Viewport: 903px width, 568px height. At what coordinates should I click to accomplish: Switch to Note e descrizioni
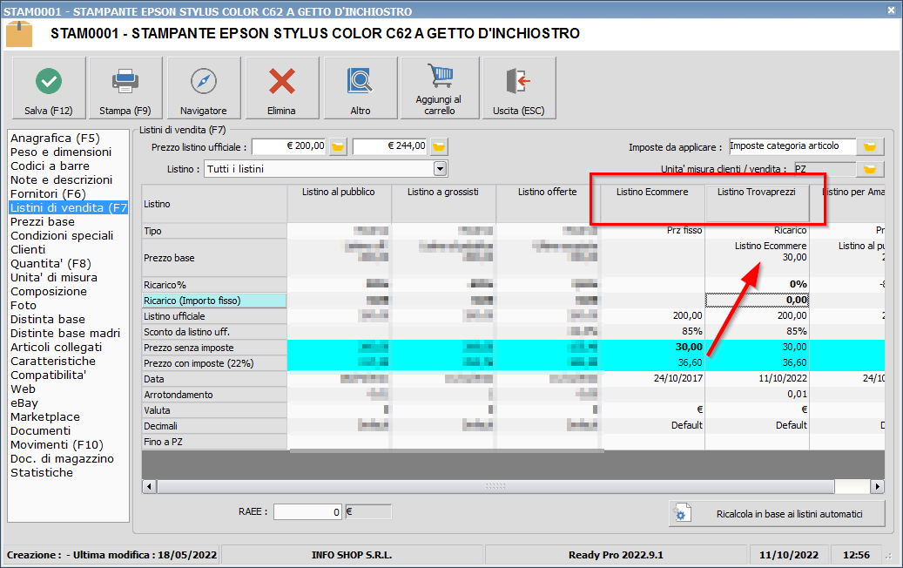pos(62,179)
